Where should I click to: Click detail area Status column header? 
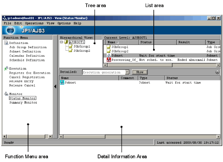click(x=192, y=78)
